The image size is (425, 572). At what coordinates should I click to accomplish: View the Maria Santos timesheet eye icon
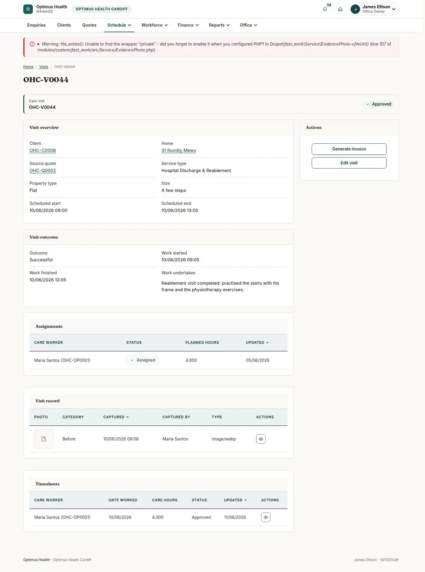click(x=266, y=517)
